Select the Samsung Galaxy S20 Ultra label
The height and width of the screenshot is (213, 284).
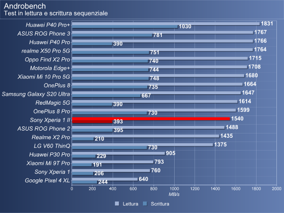coord(36,94)
